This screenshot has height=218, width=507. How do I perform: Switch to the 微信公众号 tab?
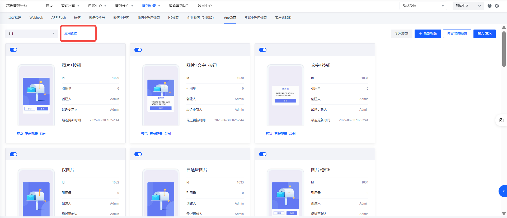(97, 18)
